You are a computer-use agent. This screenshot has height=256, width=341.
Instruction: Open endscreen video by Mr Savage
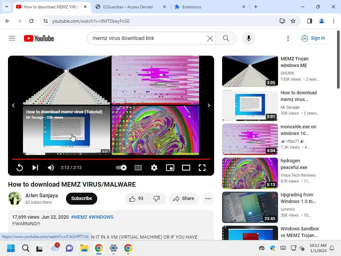[67, 130]
